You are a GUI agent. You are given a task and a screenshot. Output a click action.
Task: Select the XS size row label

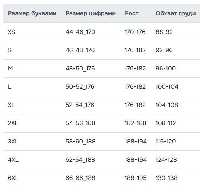pyautogui.click(x=11, y=32)
